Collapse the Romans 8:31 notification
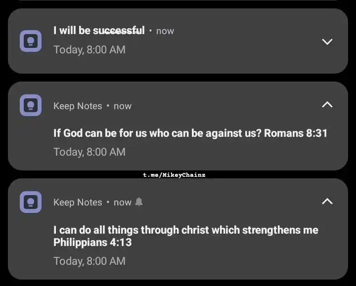Screen dimensions: 356x286 click(x=327, y=105)
